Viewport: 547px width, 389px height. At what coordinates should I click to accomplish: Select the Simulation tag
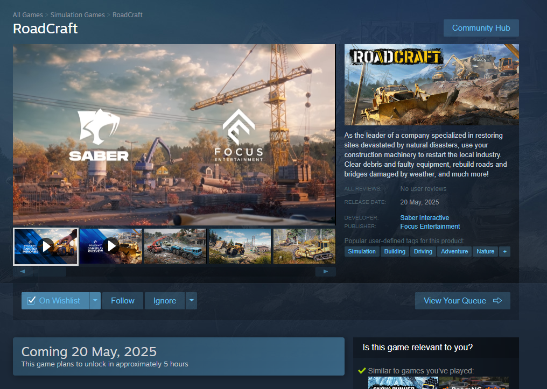click(x=362, y=252)
